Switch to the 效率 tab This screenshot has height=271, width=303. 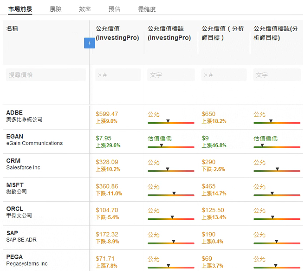click(85, 9)
